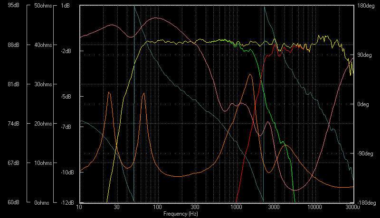Click the -2dB axis label
The width and height of the screenshot is (380, 218).
(66, 51)
